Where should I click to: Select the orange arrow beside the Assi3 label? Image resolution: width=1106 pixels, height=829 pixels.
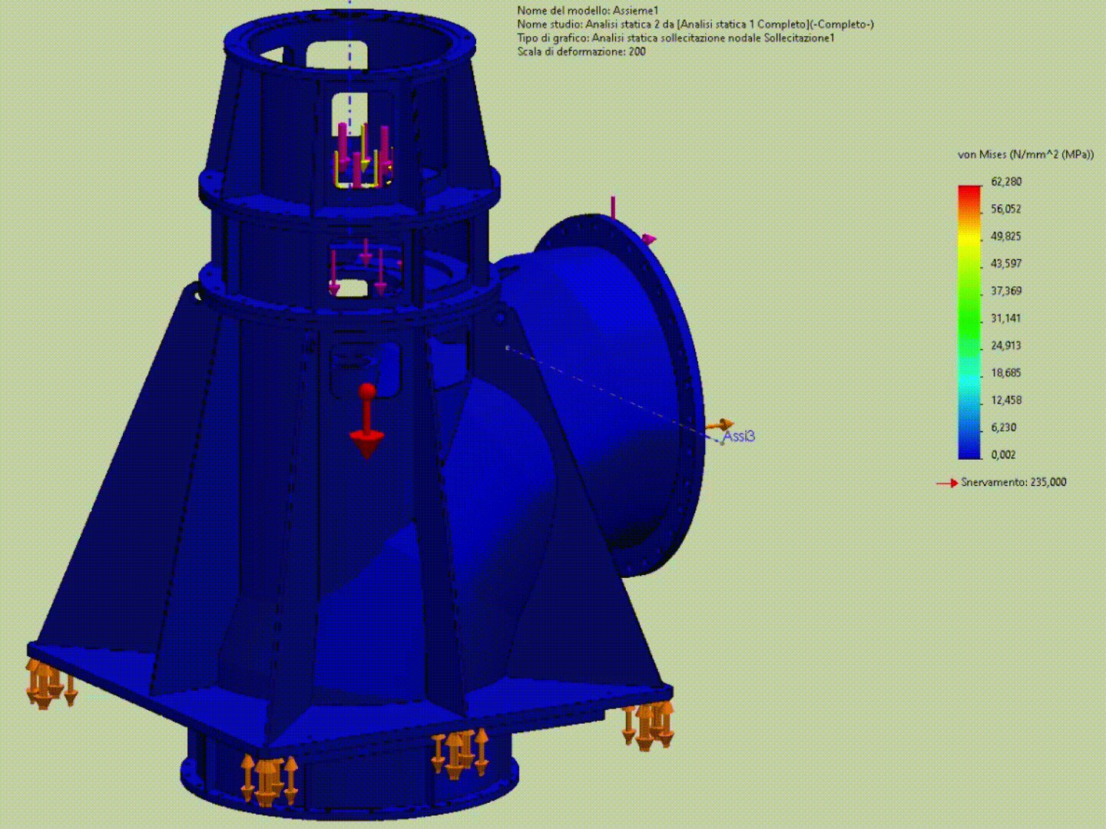[x=720, y=425]
